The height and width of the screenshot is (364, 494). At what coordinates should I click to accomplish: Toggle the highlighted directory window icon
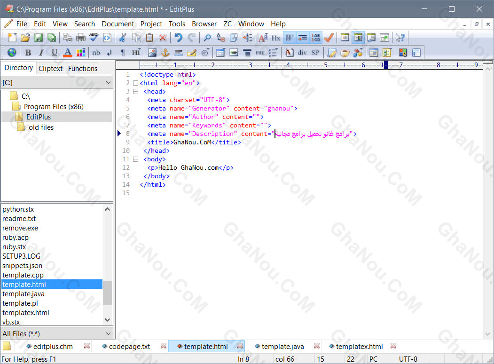358,38
